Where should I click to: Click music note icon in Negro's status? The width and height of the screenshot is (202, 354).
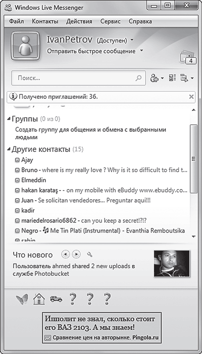point(45,230)
